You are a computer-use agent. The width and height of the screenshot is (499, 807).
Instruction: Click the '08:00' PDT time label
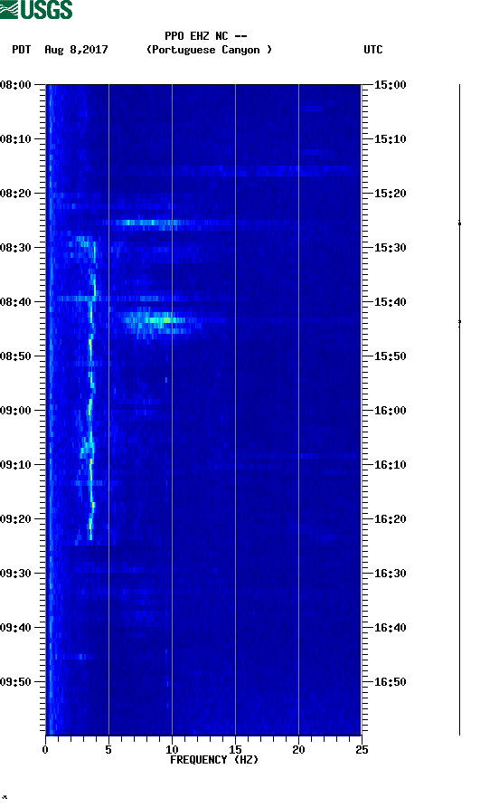point(15,84)
